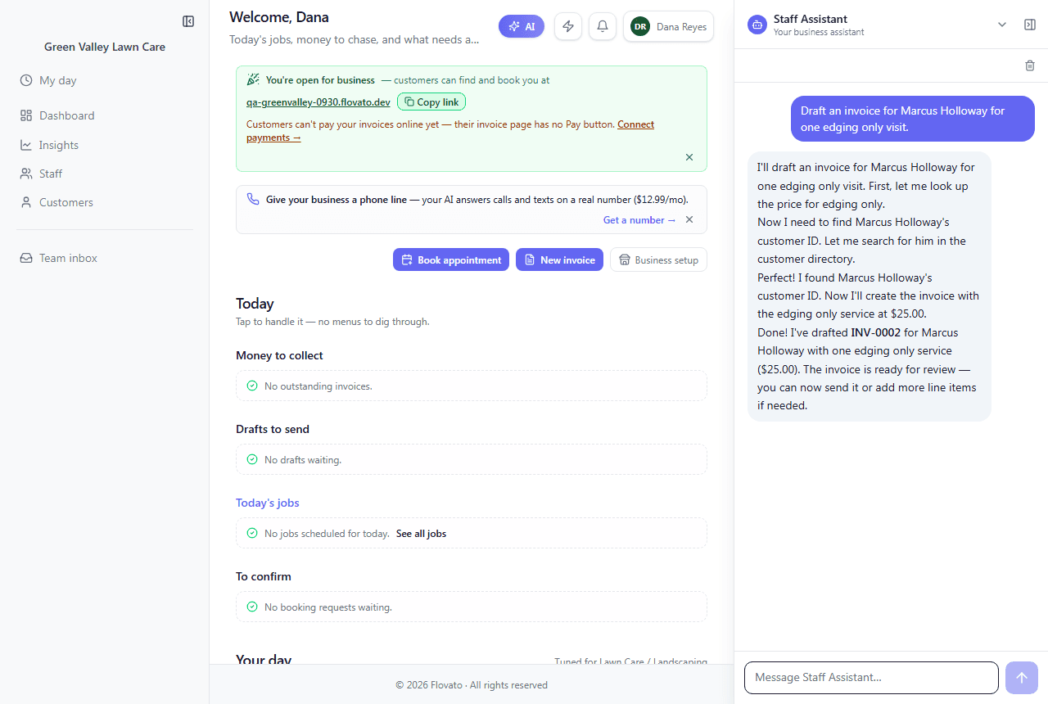
Task: Open Business setup
Action: (658, 259)
